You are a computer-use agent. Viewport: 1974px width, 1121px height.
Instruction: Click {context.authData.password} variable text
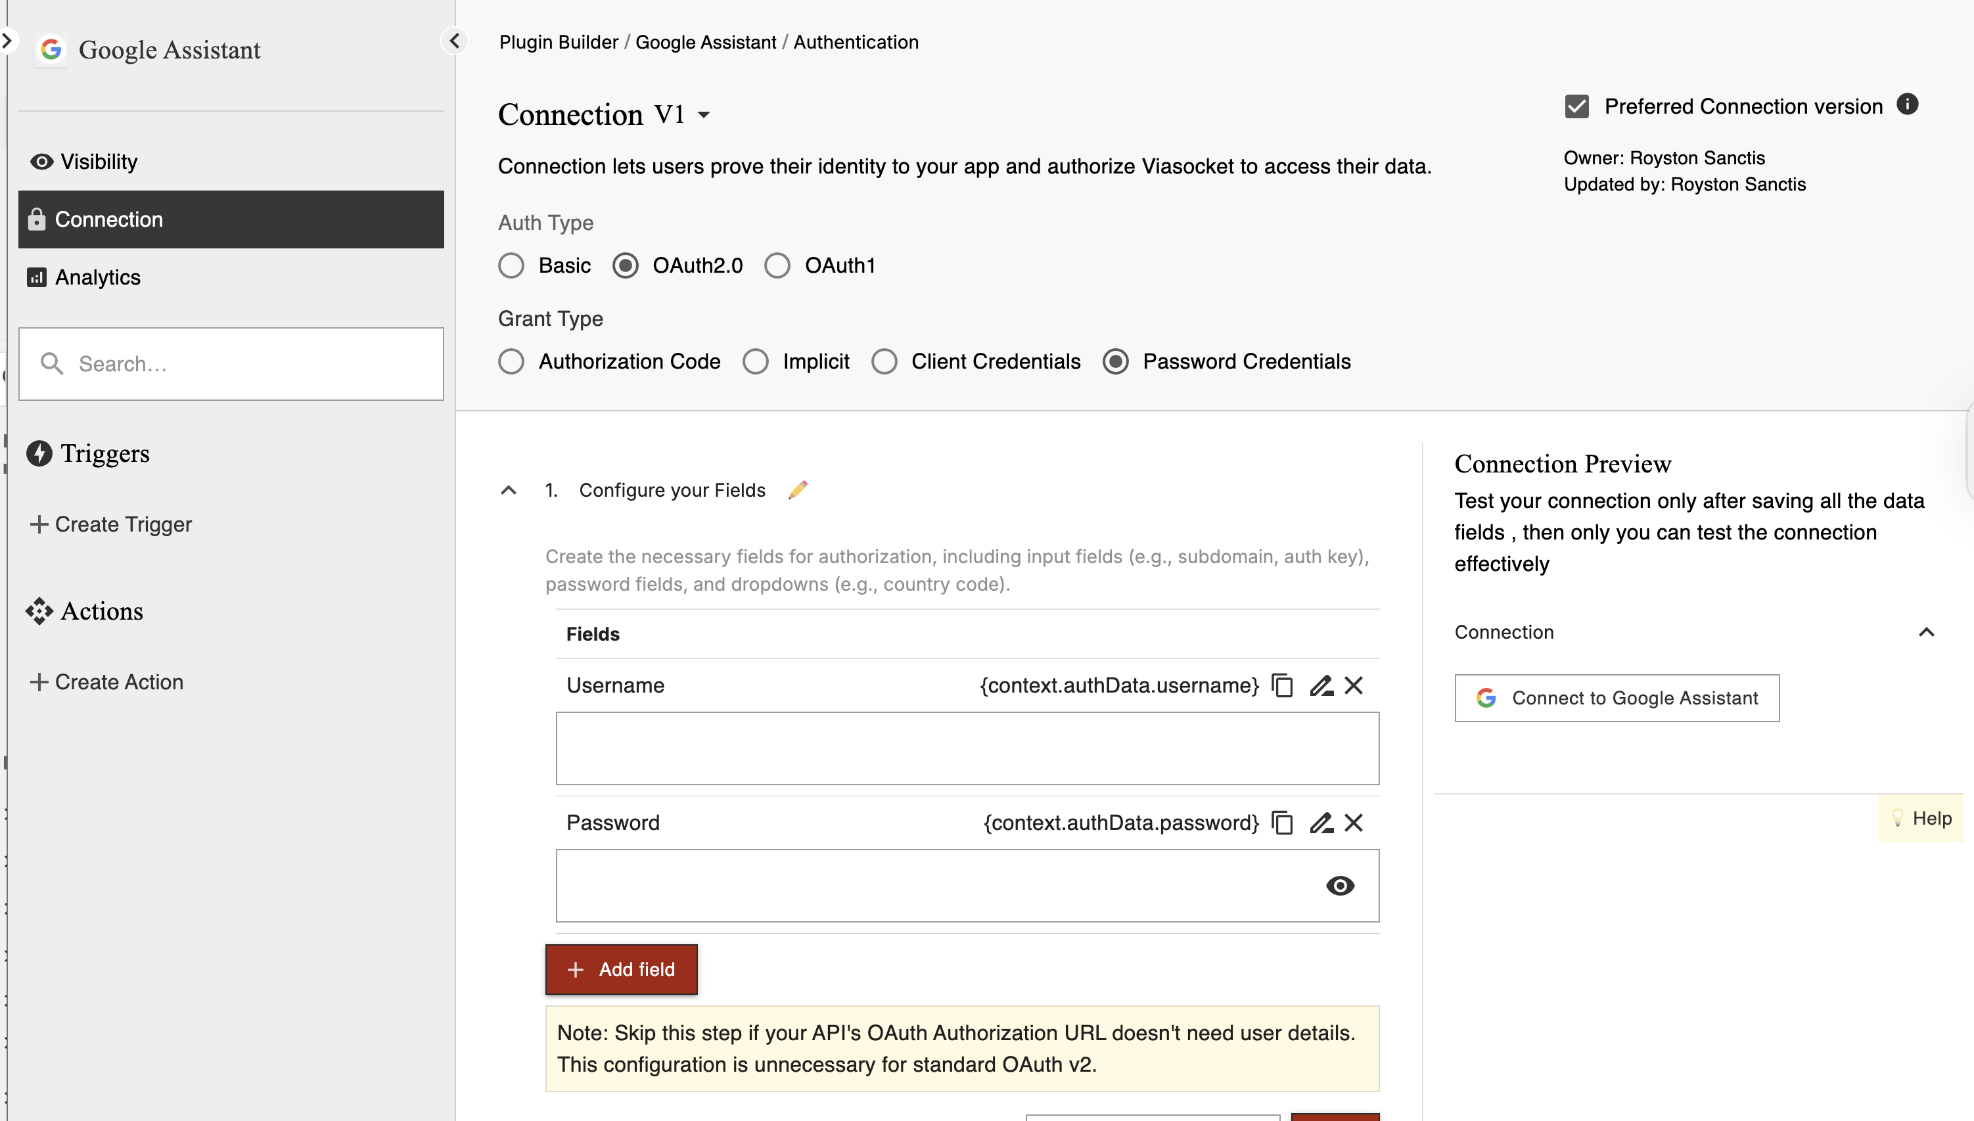(x=1122, y=823)
